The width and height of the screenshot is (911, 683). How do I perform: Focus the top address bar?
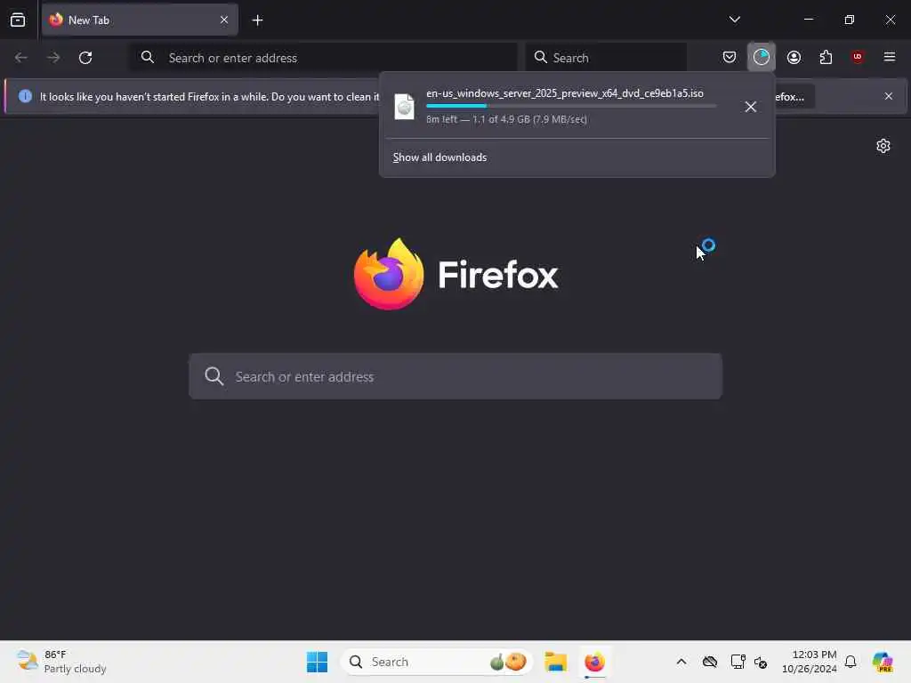click(x=324, y=58)
